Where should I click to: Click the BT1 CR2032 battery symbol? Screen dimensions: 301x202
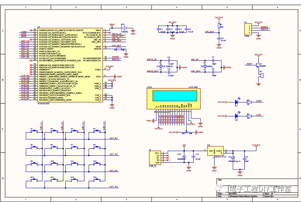pyautogui.click(x=123, y=28)
